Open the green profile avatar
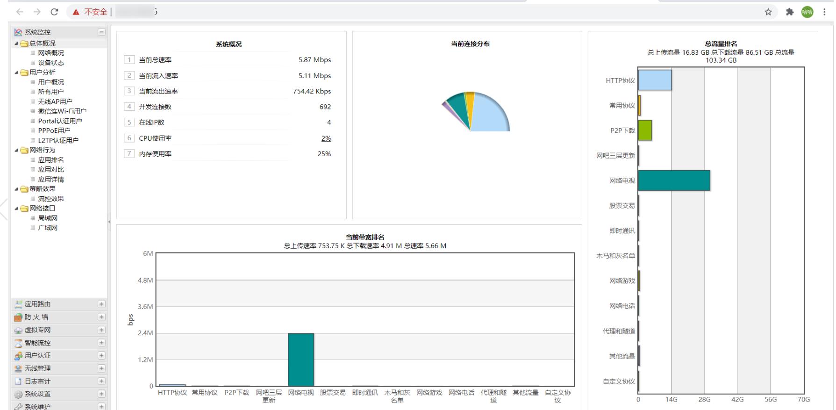Image resolution: width=836 pixels, height=410 pixels. pos(807,12)
